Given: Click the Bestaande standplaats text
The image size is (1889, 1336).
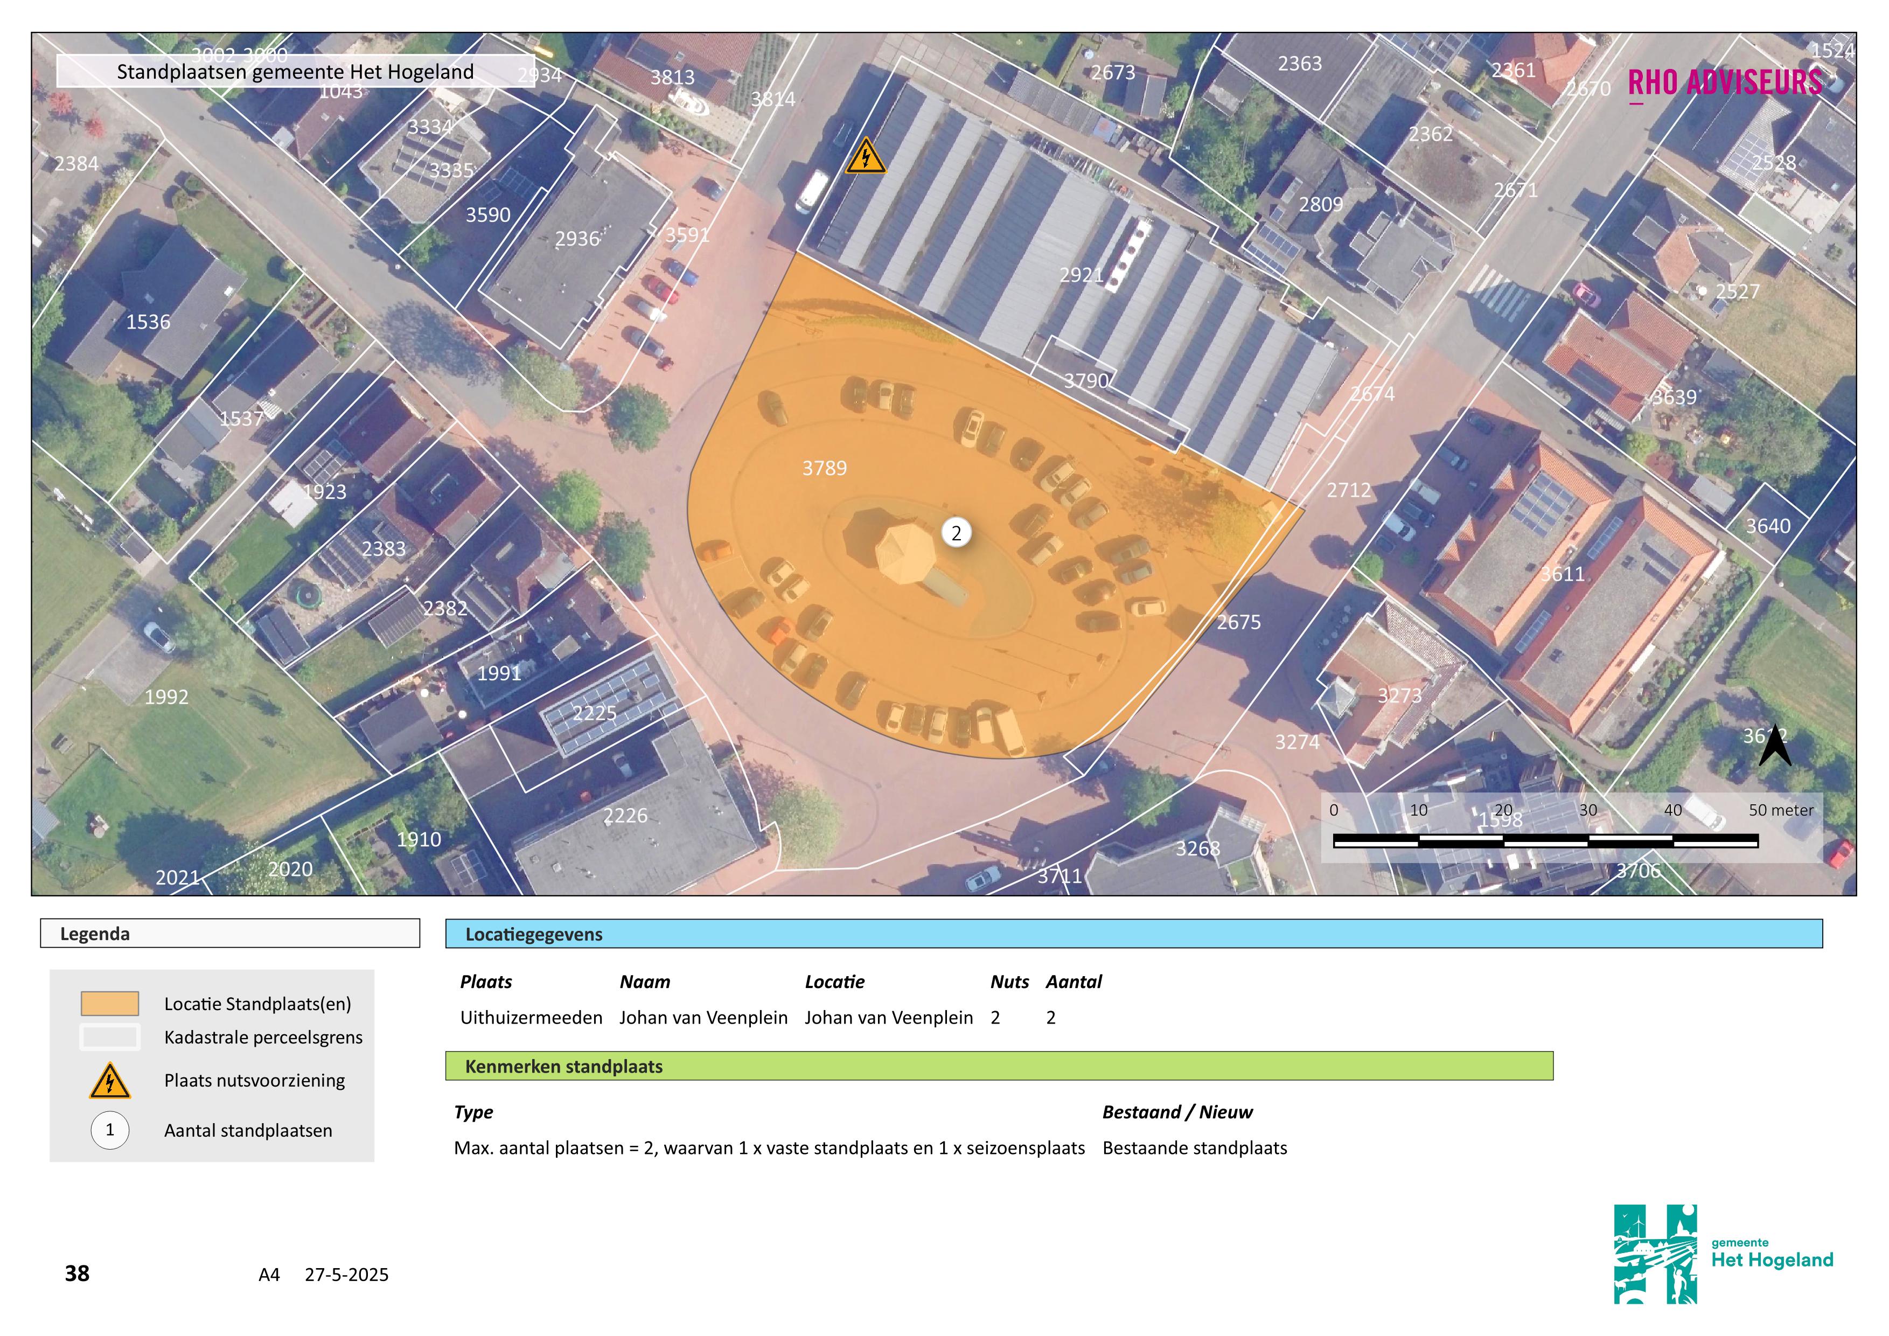Looking at the screenshot, I should pyautogui.click(x=1195, y=1149).
